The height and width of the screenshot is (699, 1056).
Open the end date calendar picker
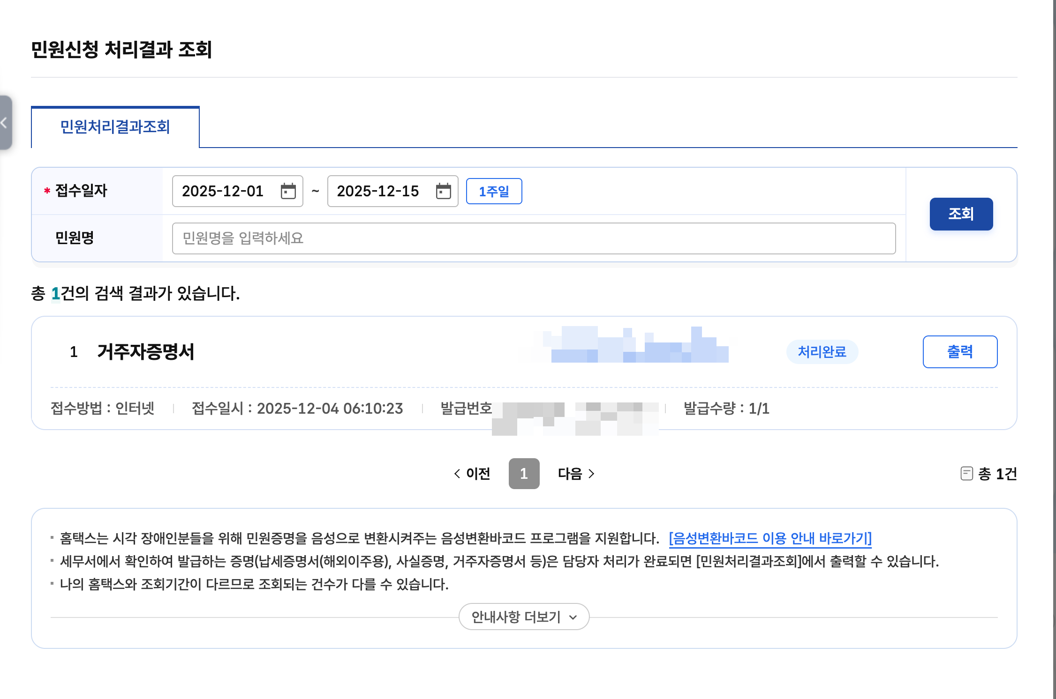pyautogui.click(x=443, y=191)
